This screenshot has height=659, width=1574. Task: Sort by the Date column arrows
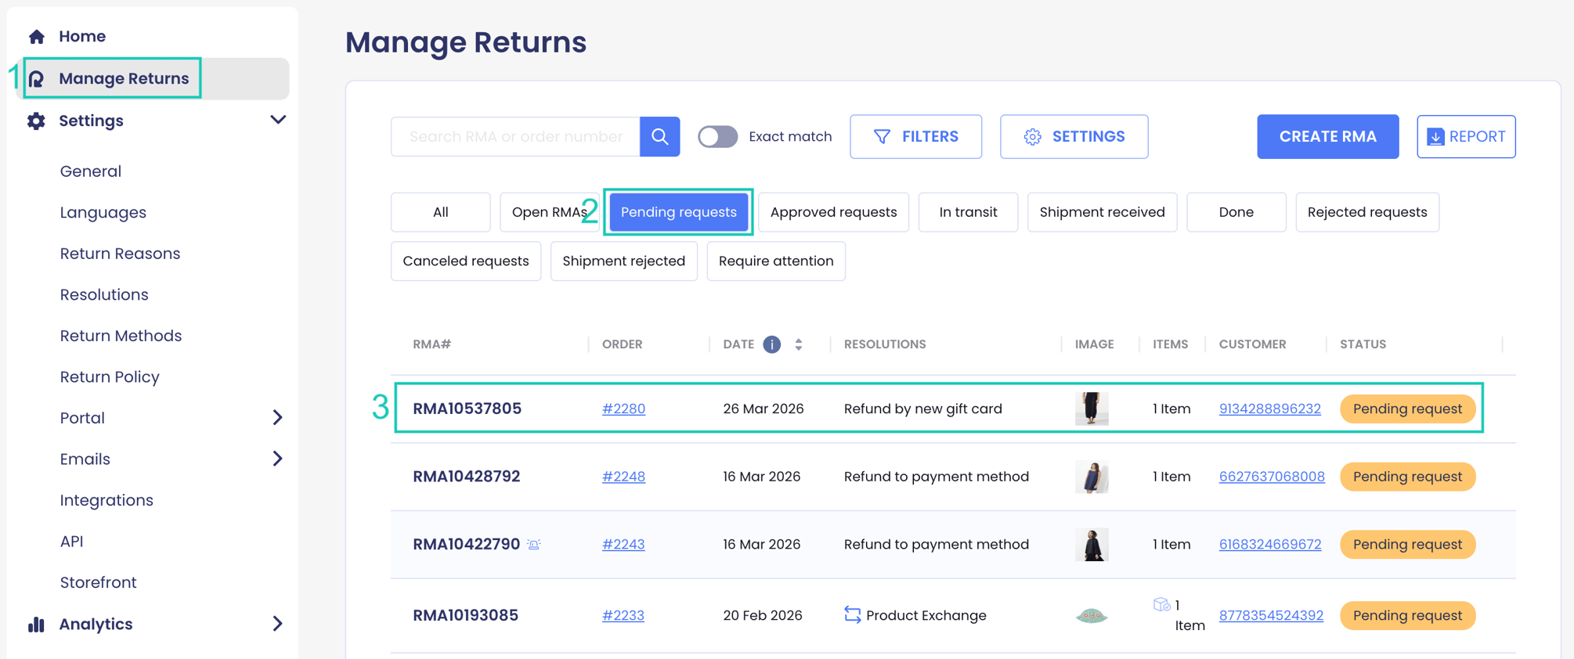tap(799, 344)
